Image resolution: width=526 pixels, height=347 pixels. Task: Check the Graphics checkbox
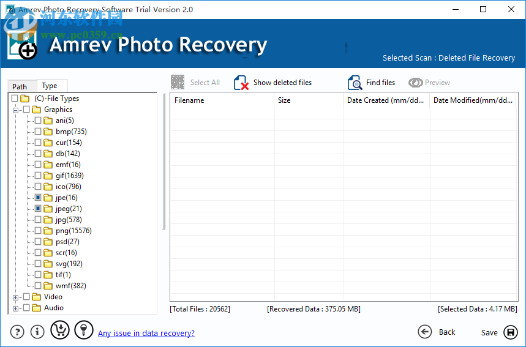(x=26, y=110)
